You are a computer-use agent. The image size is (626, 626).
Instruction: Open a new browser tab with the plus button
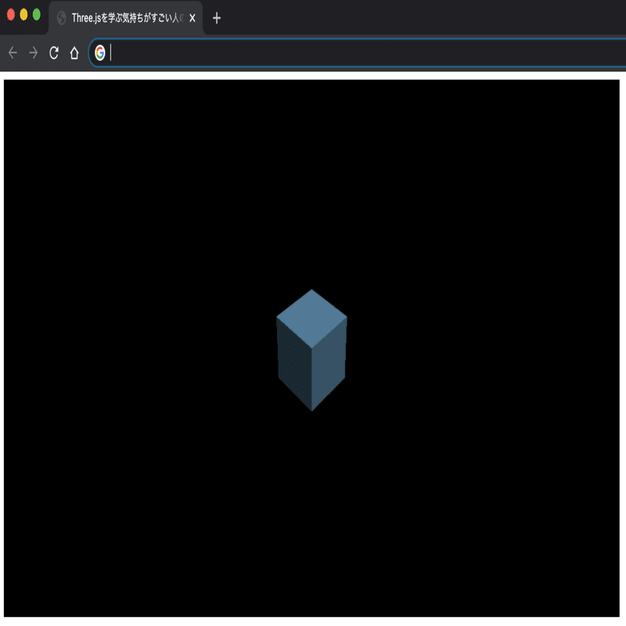coord(217,19)
